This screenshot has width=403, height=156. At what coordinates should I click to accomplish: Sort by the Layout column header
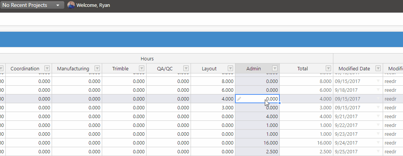point(209,68)
